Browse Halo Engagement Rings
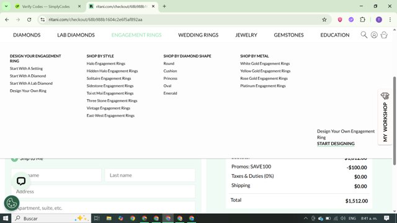Screen dimensions: 397x223 (106, 63)
